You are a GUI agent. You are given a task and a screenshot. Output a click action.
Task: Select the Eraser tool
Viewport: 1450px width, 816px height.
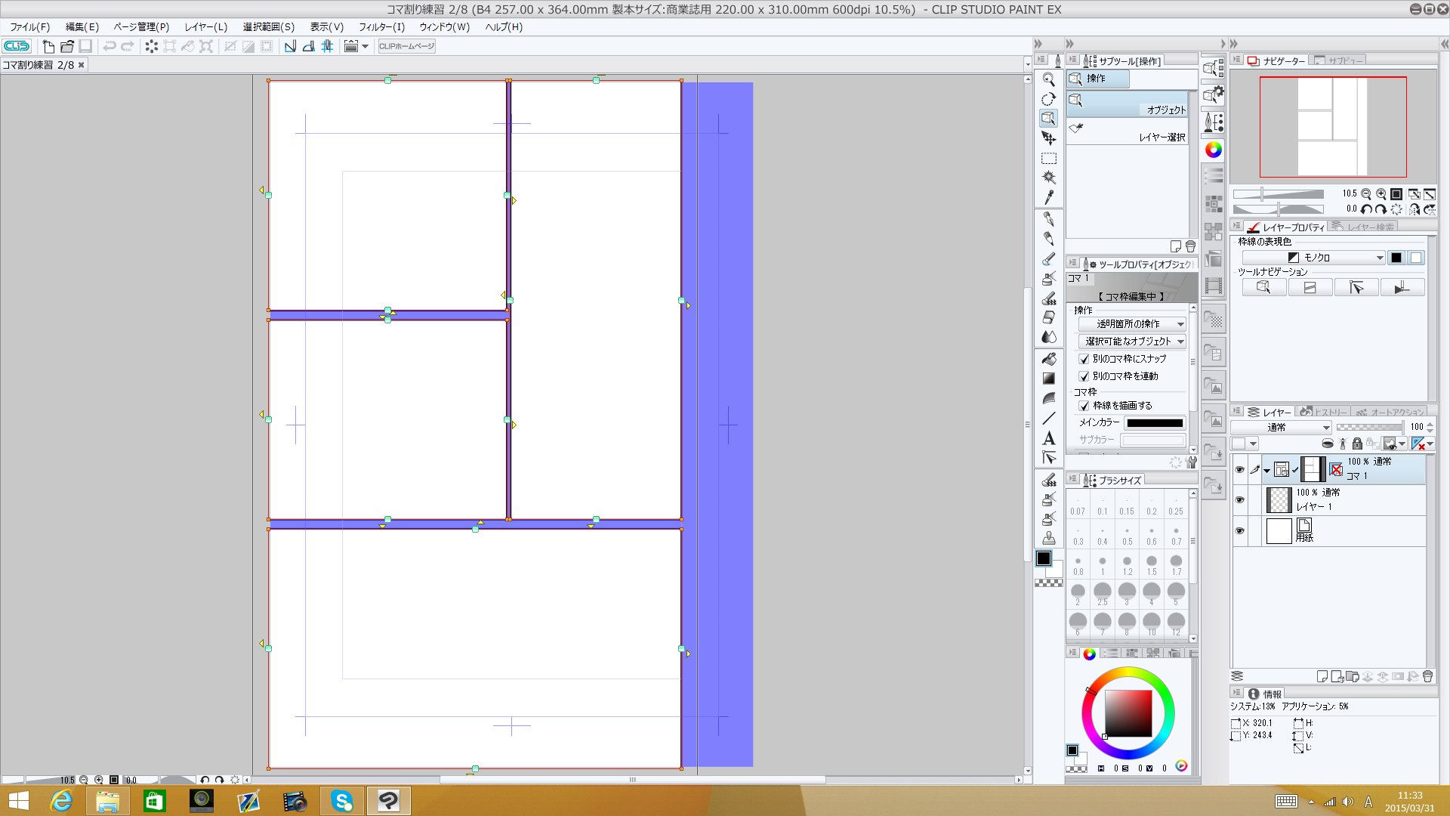(x=1048, y=317)
